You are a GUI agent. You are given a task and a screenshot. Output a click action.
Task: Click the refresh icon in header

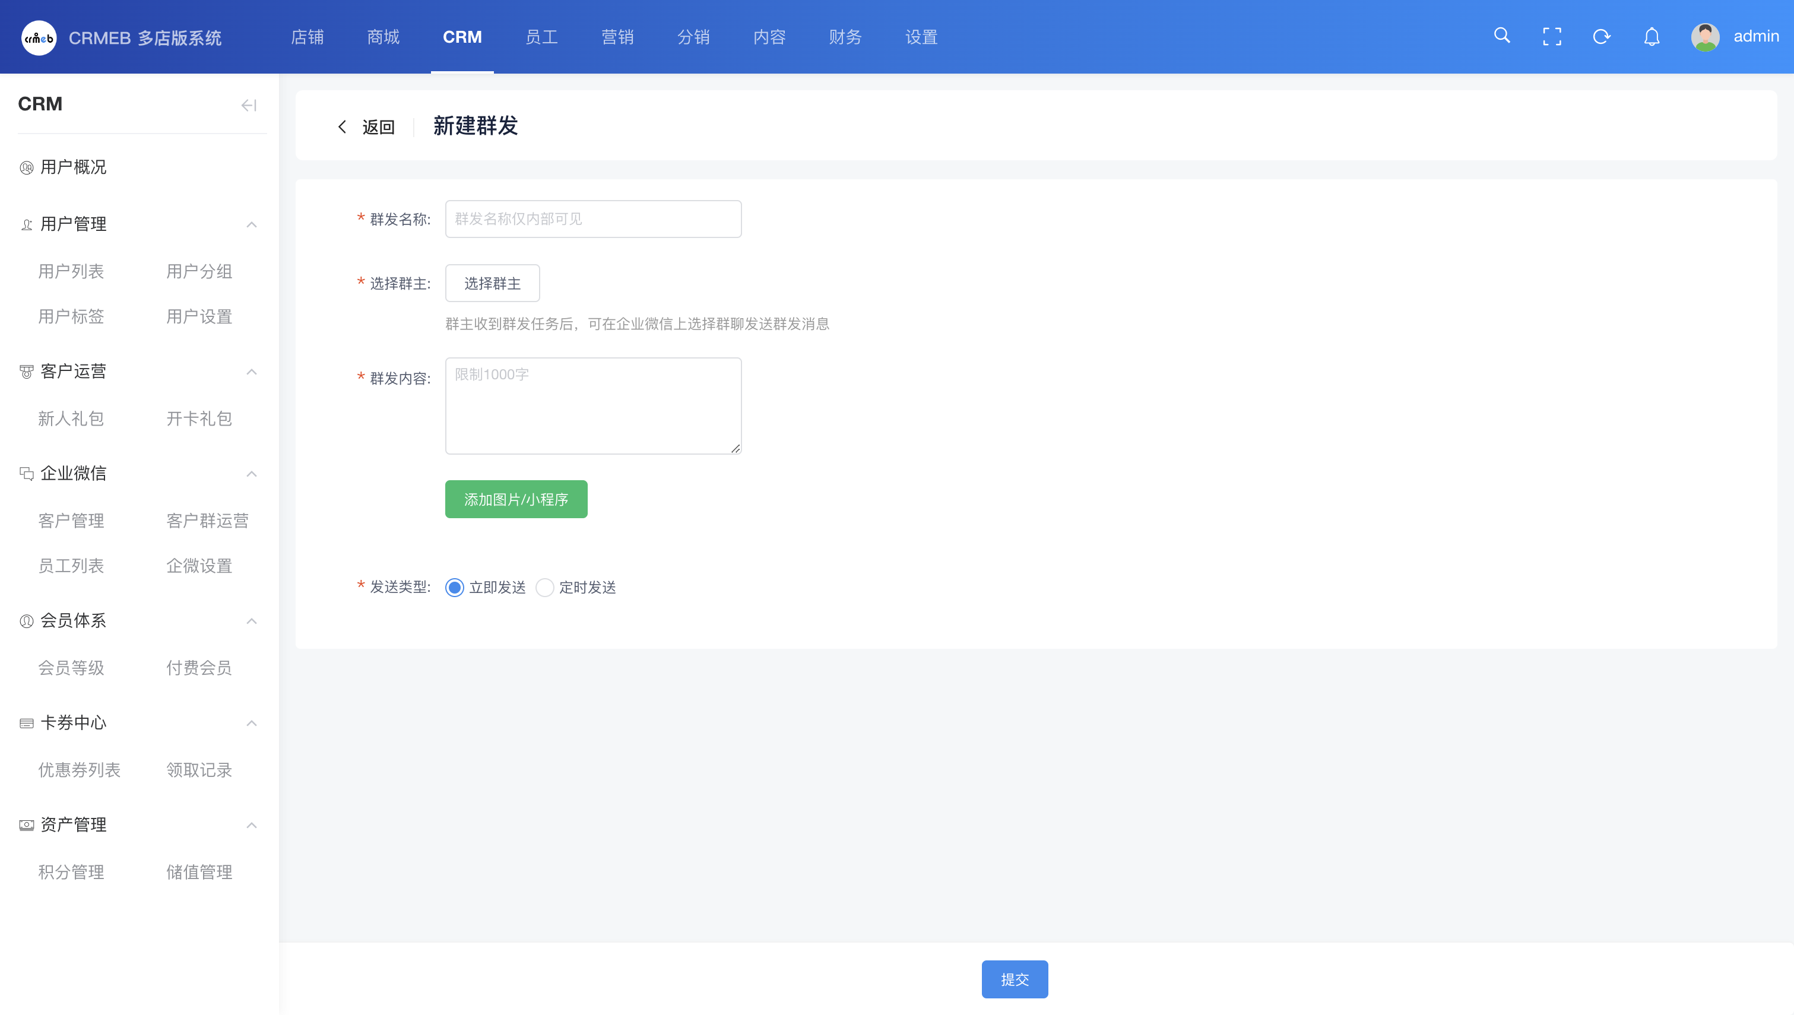[1602, 37]
